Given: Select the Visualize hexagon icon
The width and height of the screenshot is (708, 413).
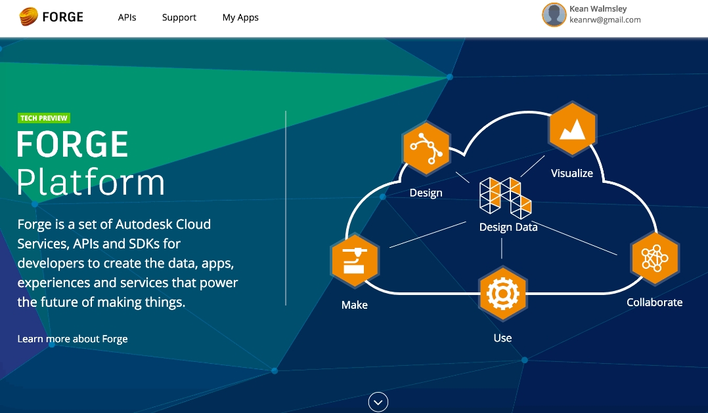Looking at the screenshot, I should point(573,129).
